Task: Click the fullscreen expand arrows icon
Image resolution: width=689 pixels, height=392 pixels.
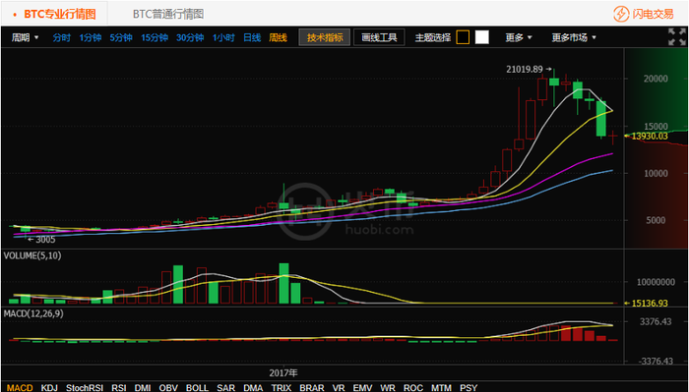Action: coord(677,36)
